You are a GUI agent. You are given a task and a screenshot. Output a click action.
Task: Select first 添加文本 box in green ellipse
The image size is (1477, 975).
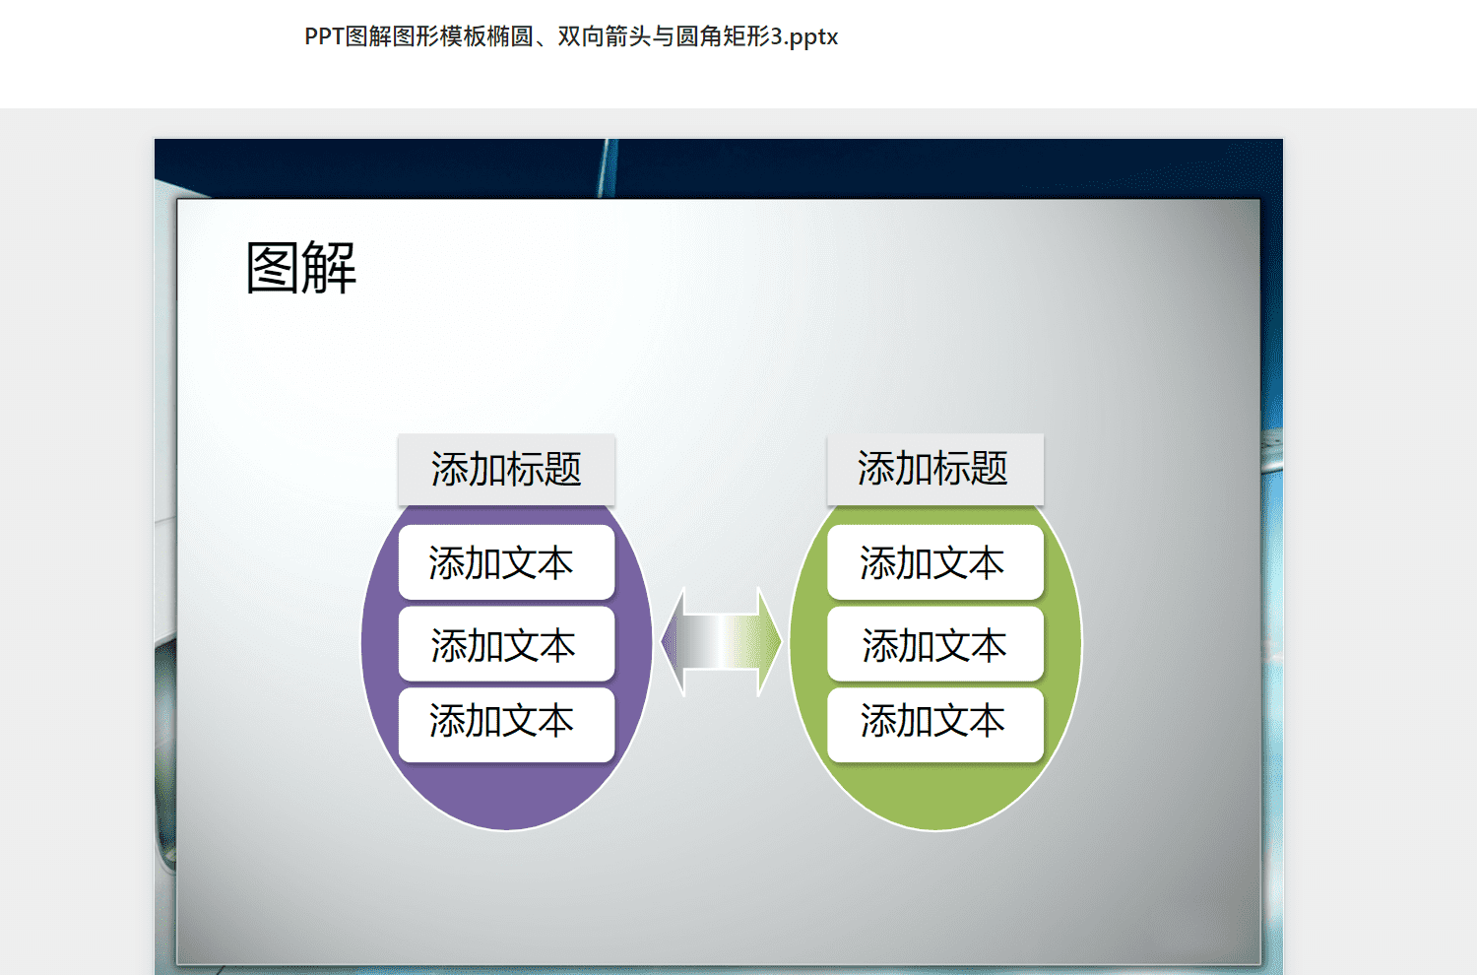coord(934,562)
